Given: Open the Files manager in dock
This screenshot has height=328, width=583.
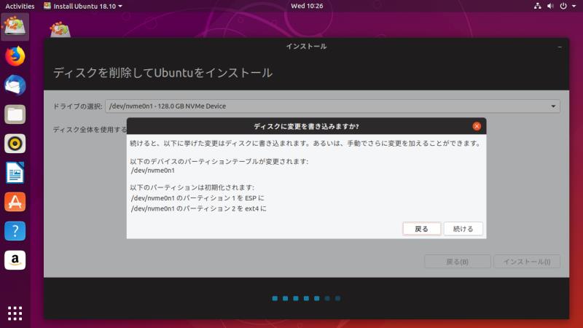Looking at the screenshot, I should (15, 114).
